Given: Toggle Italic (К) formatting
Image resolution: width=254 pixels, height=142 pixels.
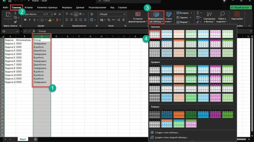Looking at the screenshot, I should [30, 20].
